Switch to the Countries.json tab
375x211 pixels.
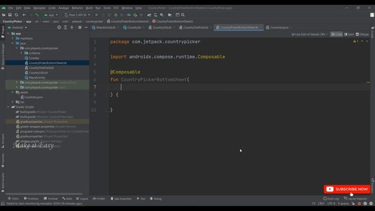point(279,28)
